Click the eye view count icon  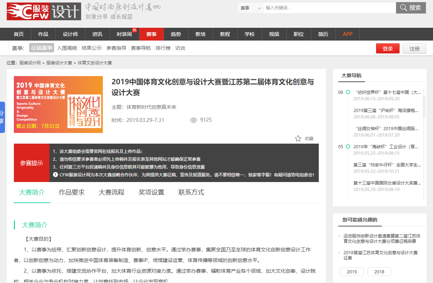click(x=194, y=120)
